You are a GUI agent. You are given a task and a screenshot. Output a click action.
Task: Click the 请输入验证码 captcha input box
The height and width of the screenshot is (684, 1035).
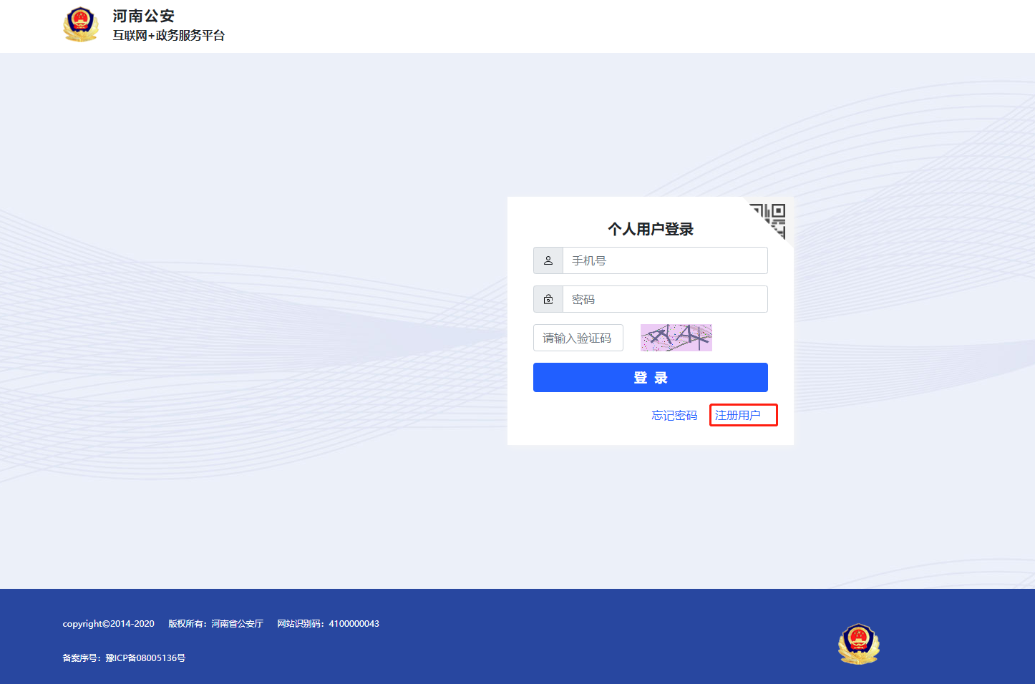click(578, 338)
